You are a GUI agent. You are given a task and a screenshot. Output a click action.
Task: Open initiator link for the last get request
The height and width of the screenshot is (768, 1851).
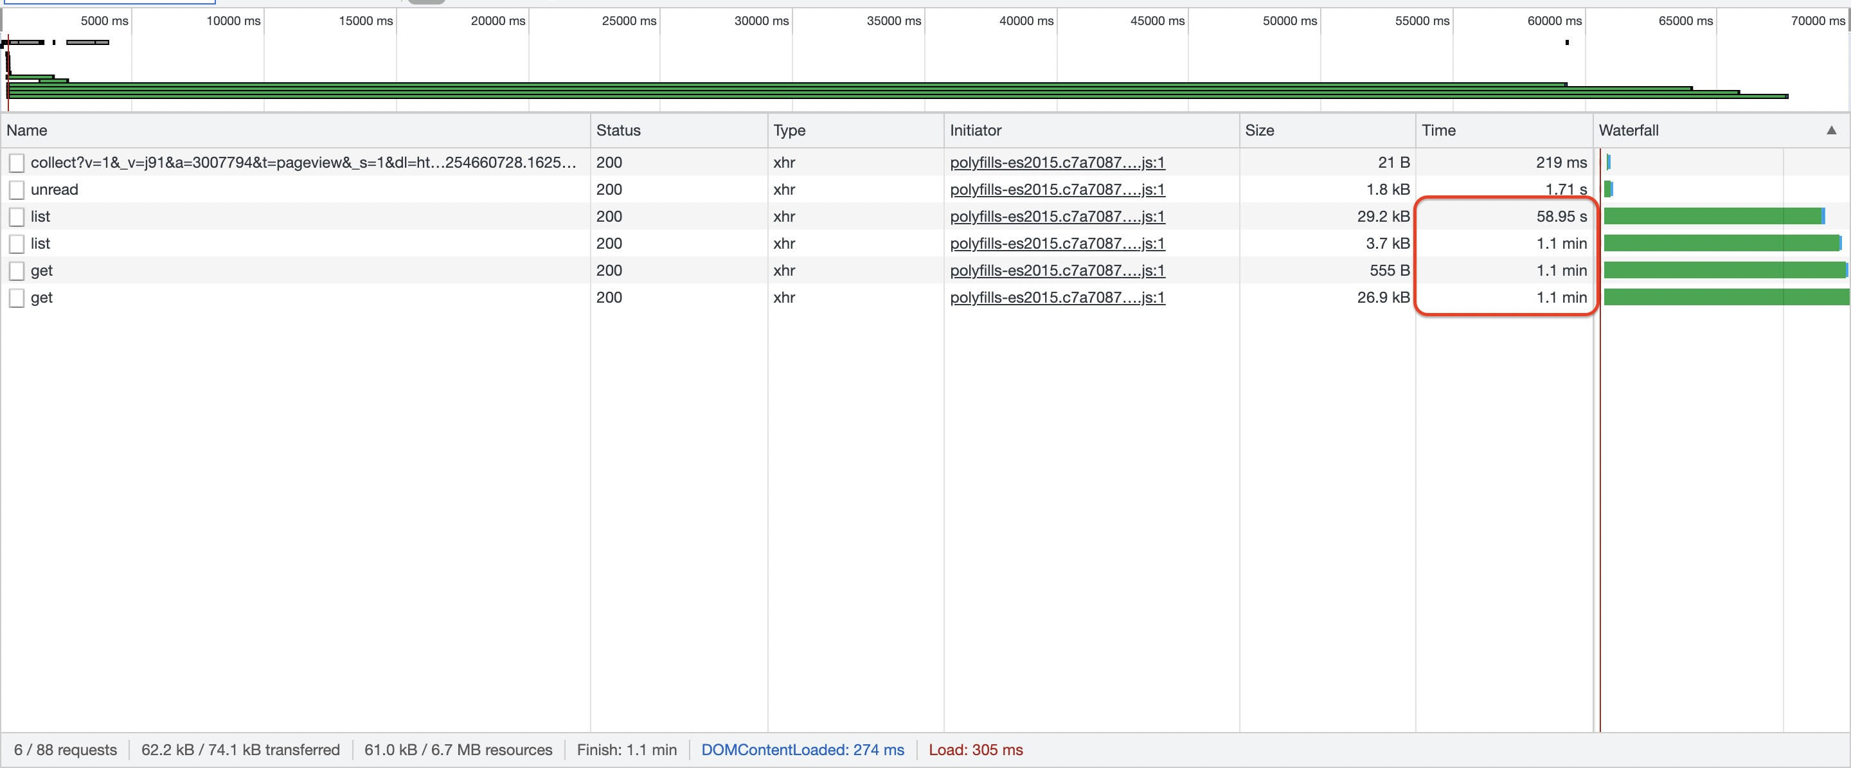pos(1057,298)
